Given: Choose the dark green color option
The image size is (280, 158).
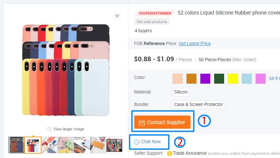Looking at the screenshot, I should click(x=219, y=79).
